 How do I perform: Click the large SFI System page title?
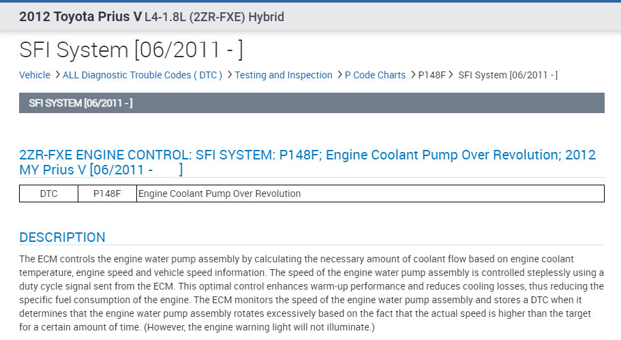(131, 50)
